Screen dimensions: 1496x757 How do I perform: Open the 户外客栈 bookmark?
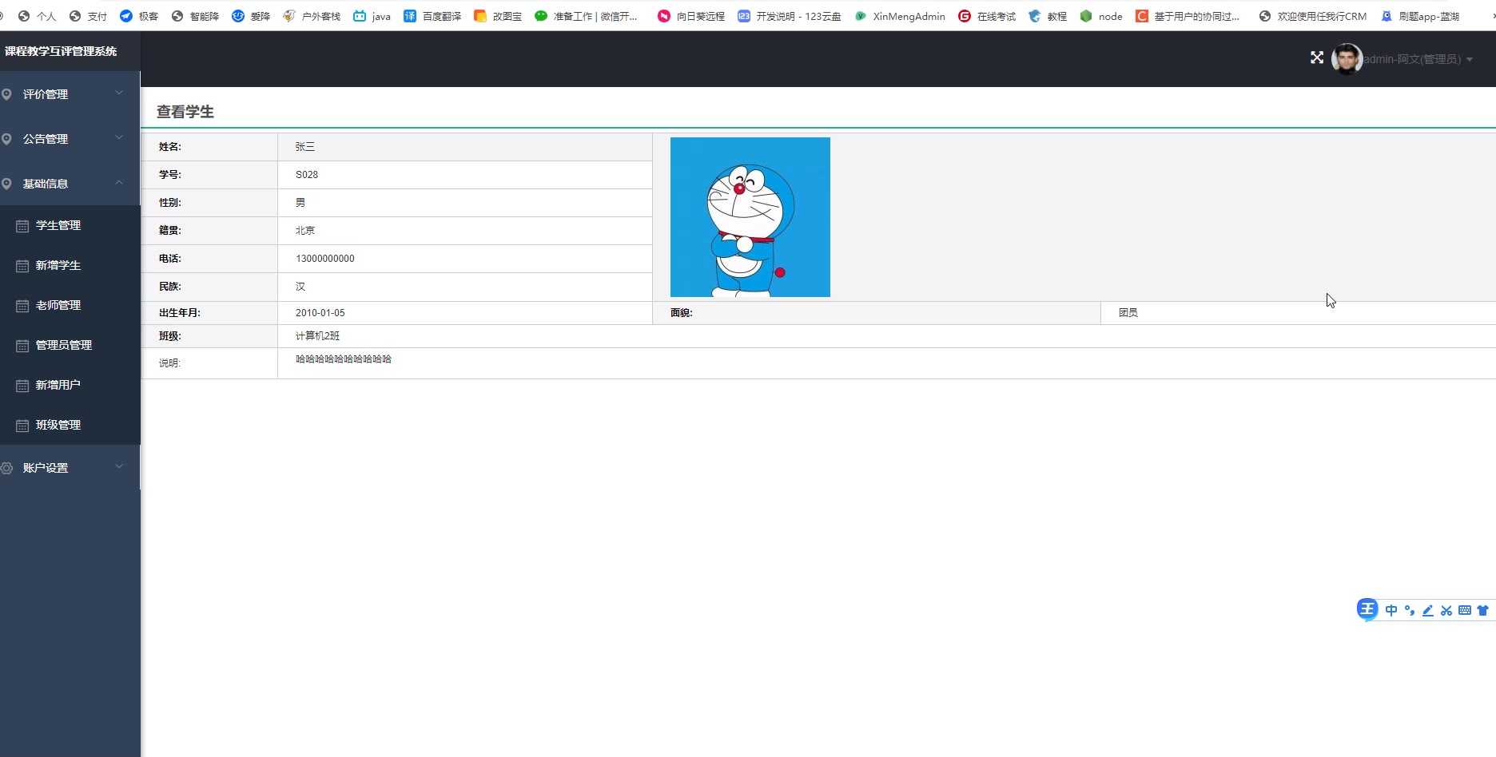[x=312, y=16]
